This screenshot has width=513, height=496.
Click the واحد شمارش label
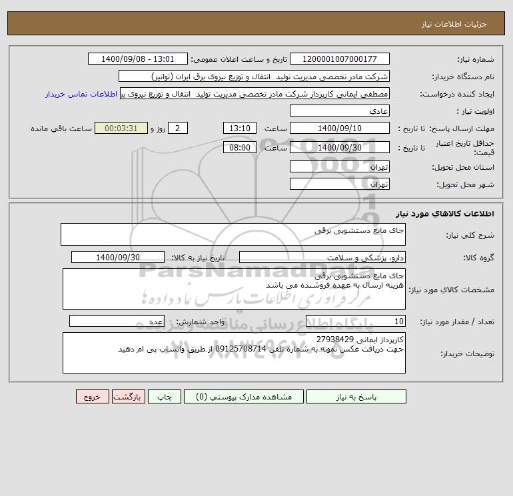tap(201, 322)
